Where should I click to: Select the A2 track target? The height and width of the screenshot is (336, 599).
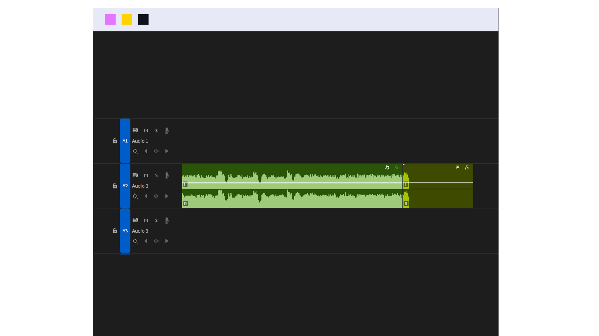[x=125, y=186]
